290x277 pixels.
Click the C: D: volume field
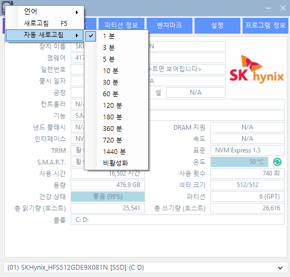178,220
